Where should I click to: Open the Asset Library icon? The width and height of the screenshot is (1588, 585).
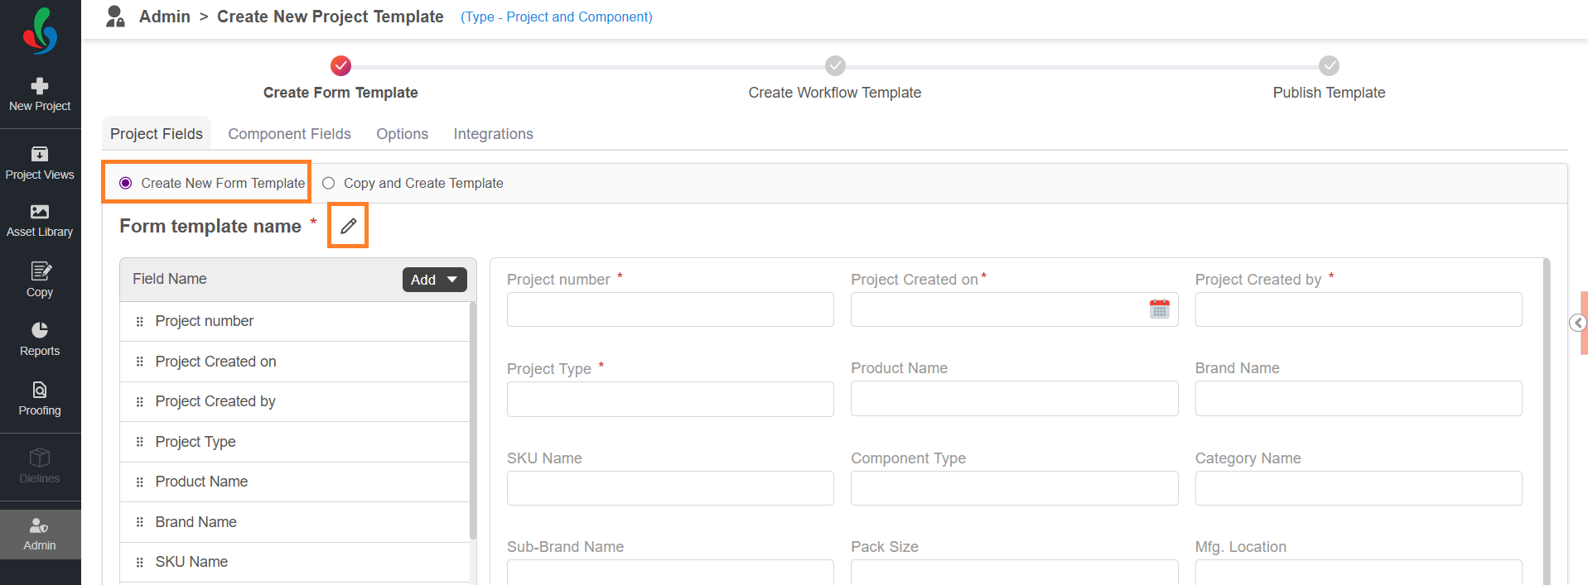(x=39, y=213)
